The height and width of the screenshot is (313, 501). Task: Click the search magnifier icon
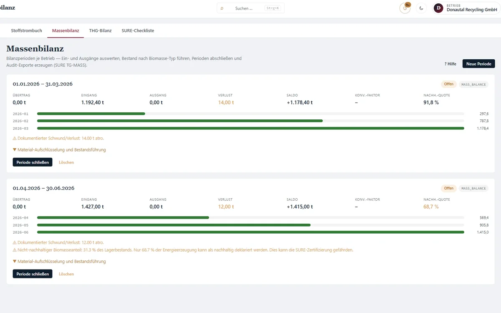(x=222, y=8)
